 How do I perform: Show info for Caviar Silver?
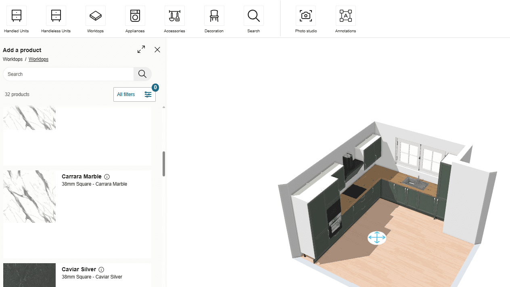(x=101, y=270)
